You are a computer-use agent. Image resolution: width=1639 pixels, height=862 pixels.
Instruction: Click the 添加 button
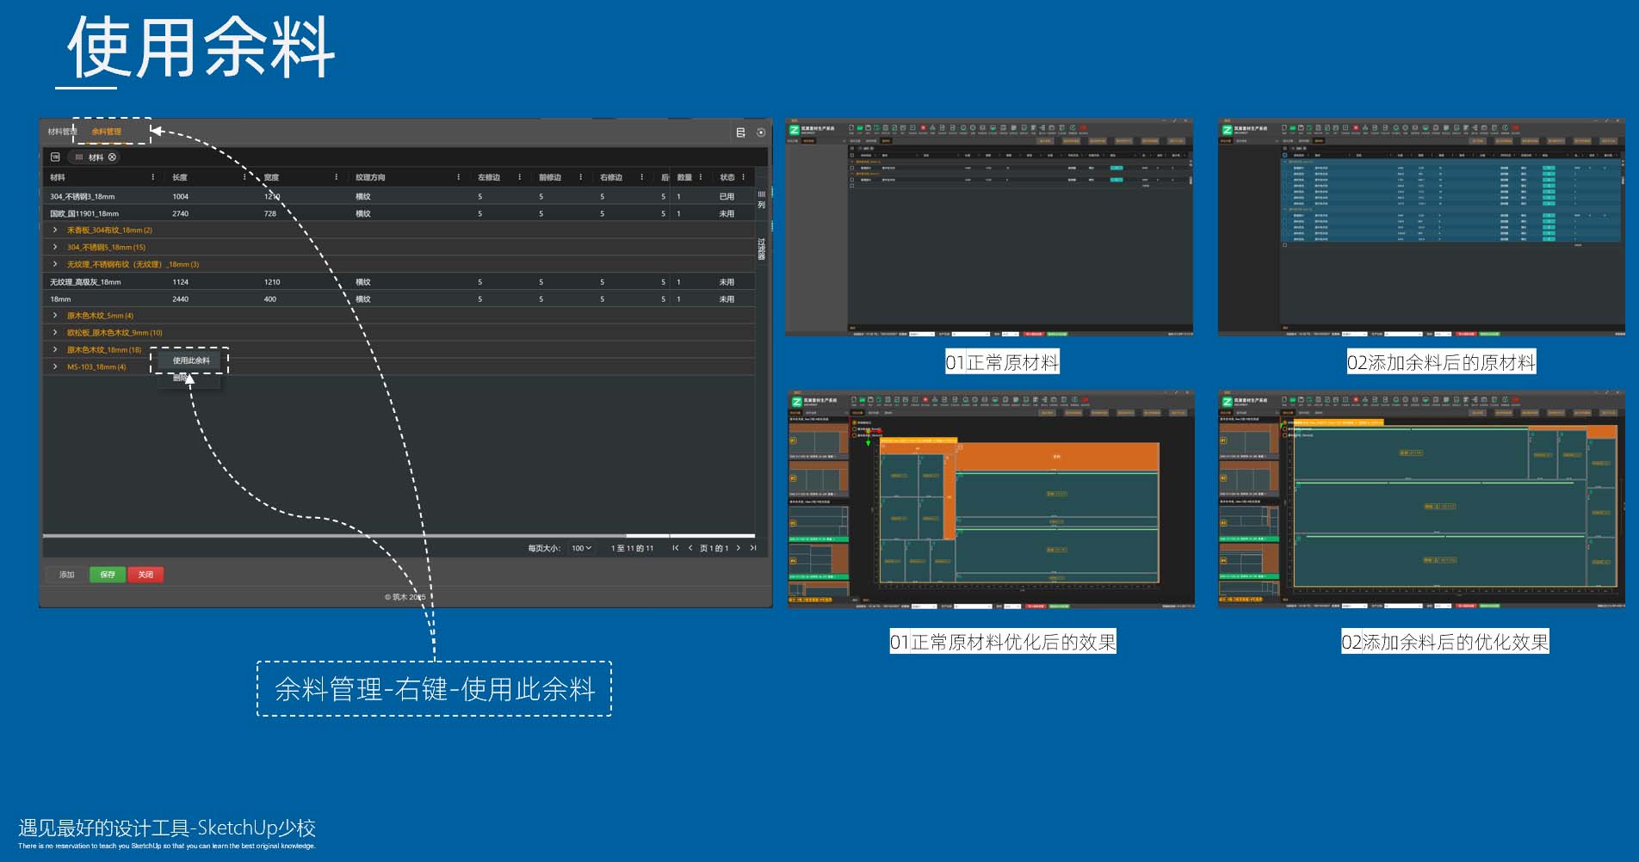tap(67, 575)
